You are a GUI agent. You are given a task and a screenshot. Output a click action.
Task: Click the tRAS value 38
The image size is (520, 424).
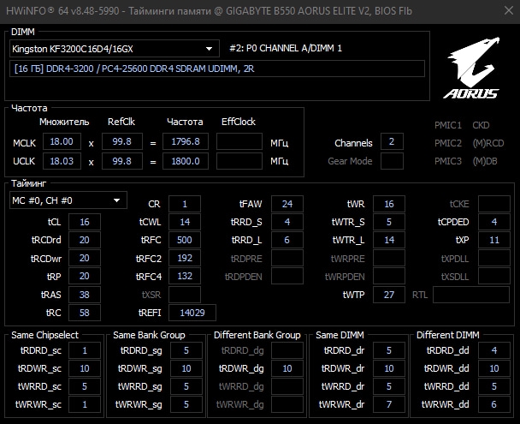(85, 295)
